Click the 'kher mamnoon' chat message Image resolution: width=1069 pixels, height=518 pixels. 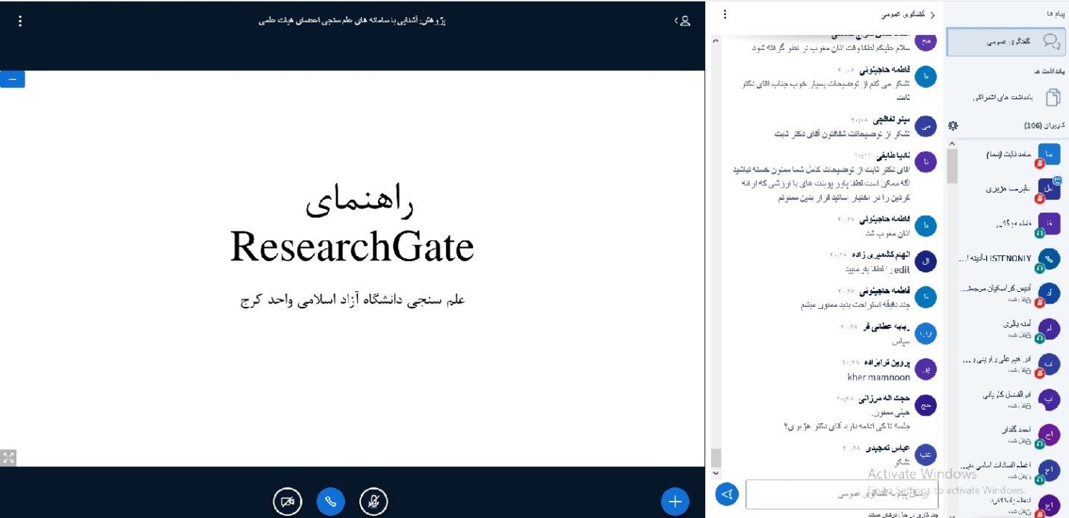click(879, 377)
